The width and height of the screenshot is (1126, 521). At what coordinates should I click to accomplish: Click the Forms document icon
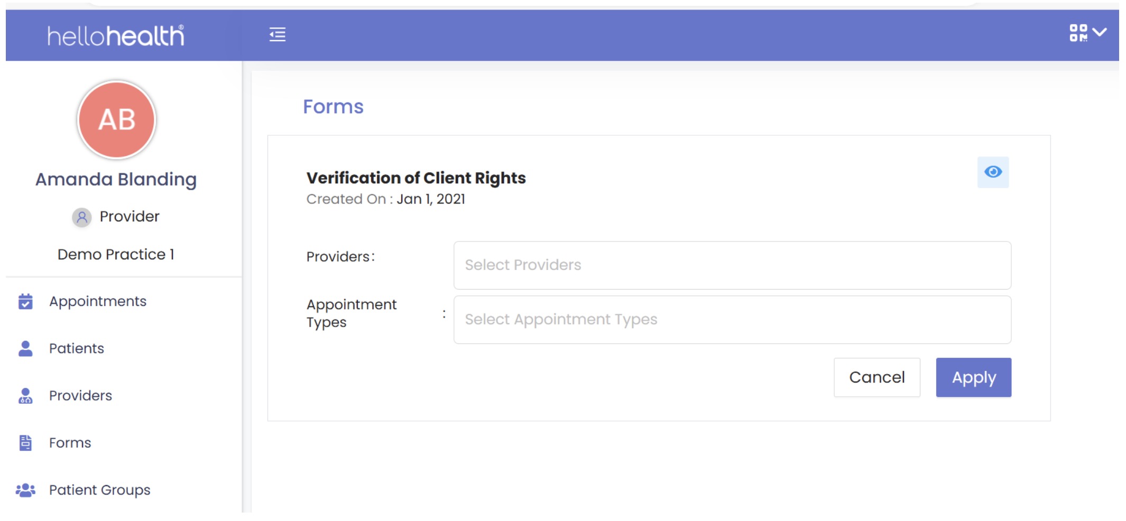point(25,443)
